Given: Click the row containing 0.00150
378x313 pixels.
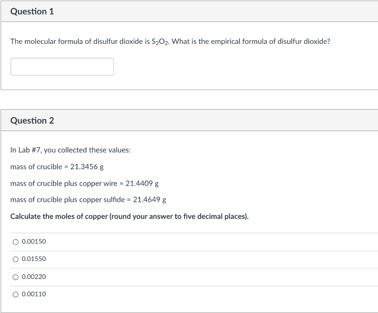Looking at the screenshot, I should [148, 241].
